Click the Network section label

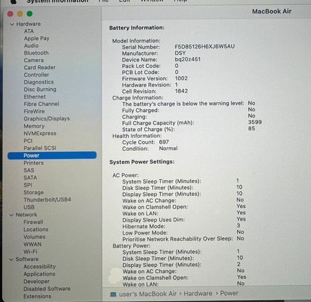[27, 215]
